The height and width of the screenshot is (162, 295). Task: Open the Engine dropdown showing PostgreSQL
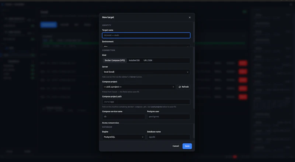(x=124, y=137)
